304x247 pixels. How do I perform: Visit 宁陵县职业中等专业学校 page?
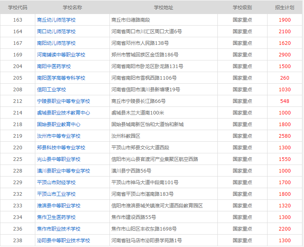pyautogui.click(x=63, y=101)
